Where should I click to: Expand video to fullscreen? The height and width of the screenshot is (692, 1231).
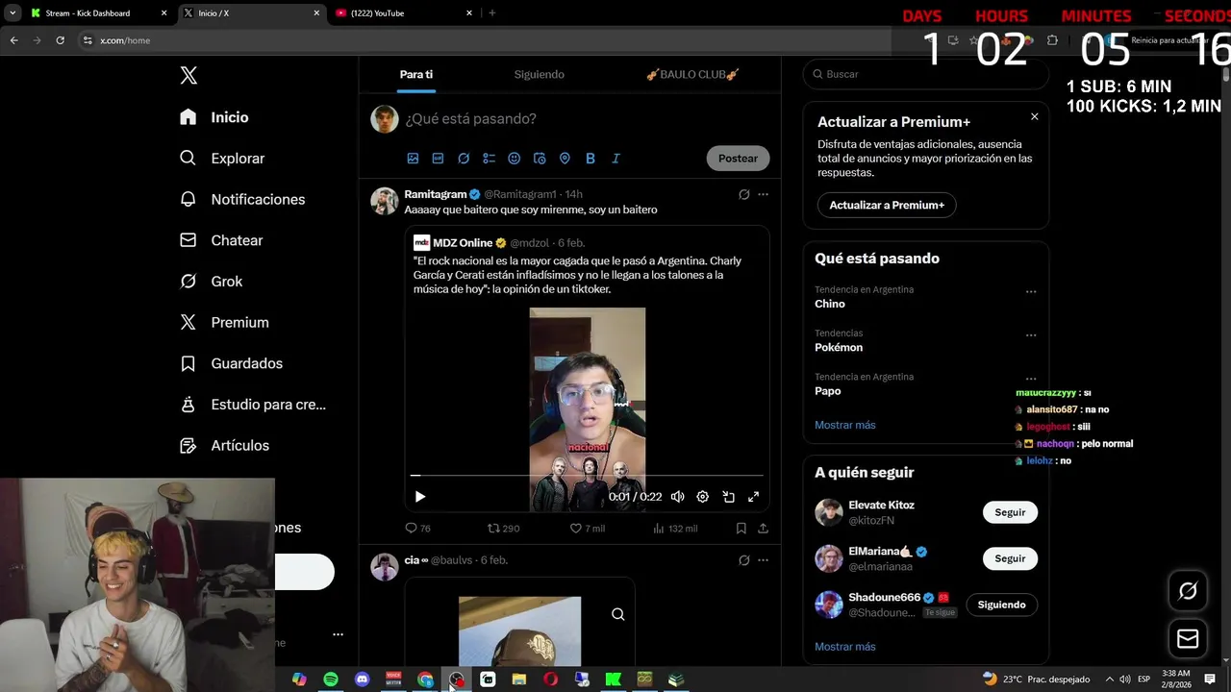(754, 497)
